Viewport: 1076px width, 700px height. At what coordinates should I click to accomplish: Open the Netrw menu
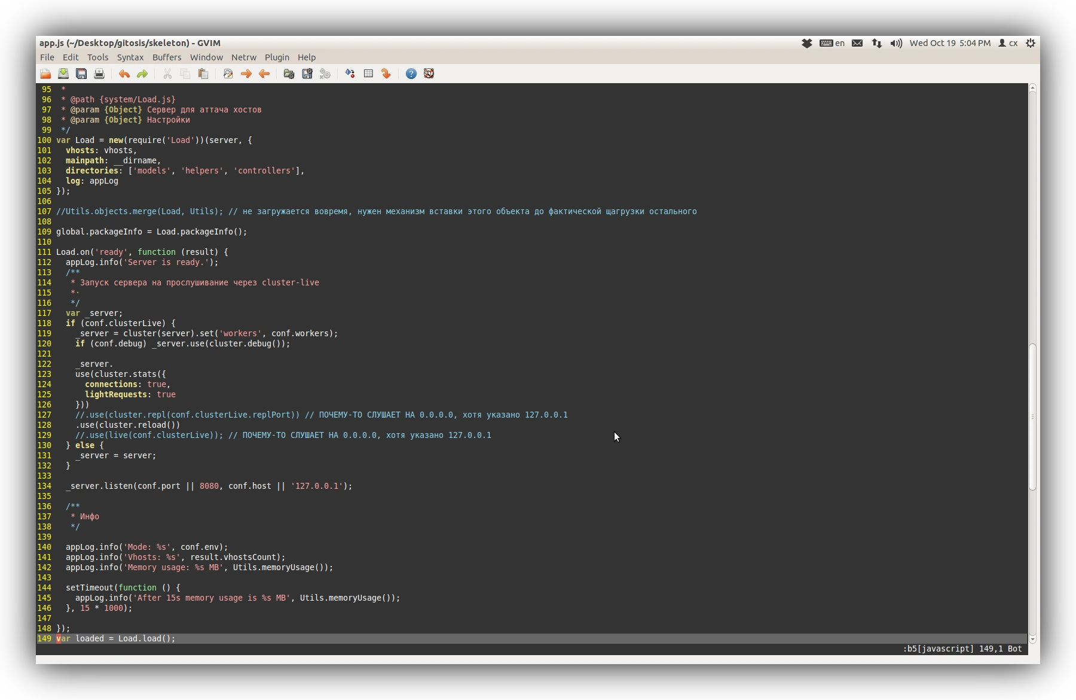click(x=244, y=57)
